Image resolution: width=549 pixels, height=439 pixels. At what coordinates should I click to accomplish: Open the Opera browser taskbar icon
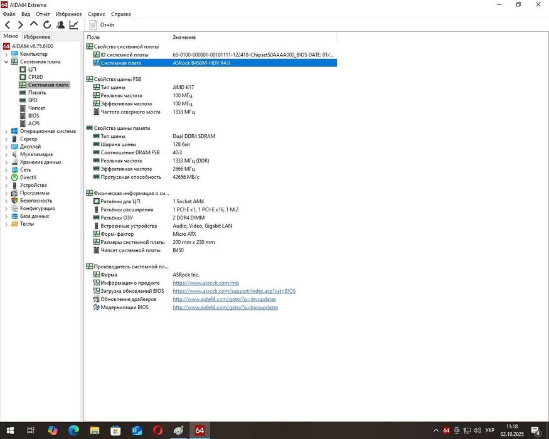157,430
